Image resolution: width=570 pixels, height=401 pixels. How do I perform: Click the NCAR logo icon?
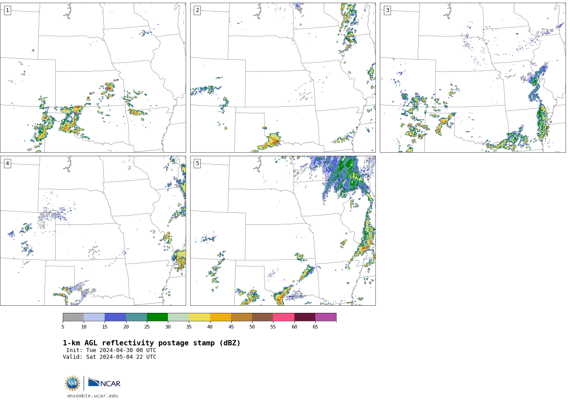[x=104, y=383]
